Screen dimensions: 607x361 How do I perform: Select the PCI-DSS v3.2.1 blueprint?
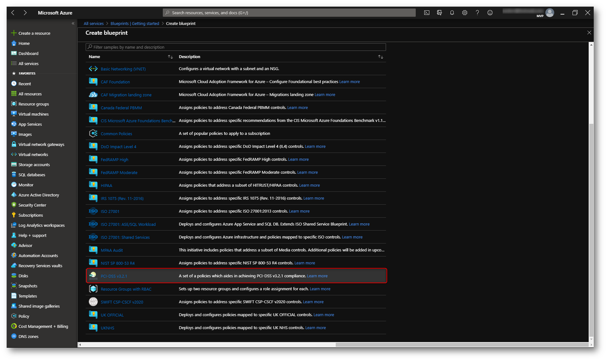(x=114, y=276)
